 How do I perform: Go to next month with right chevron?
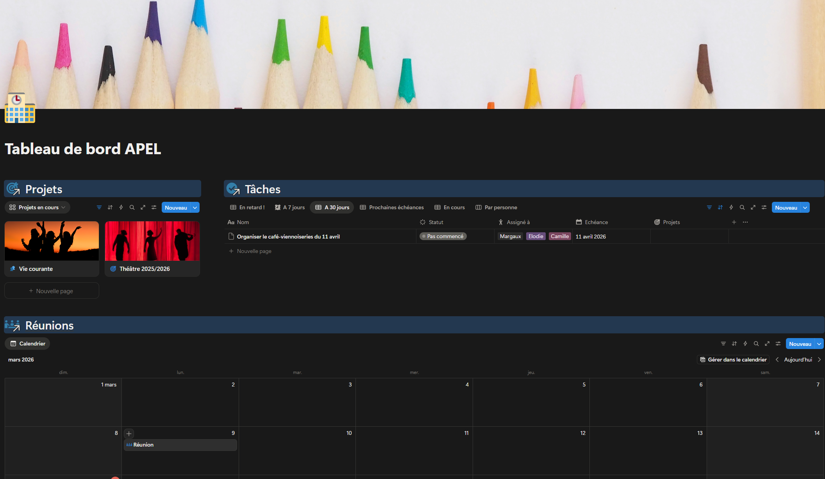tap(820, 360)
